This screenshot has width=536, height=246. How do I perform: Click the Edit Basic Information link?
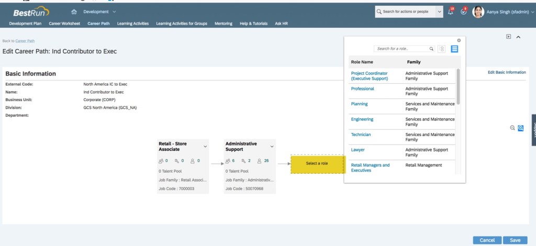click(x=506, y=72)
